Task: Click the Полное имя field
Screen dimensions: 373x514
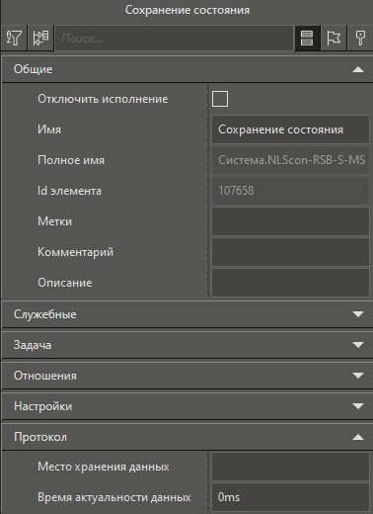Action: point(290,160)
